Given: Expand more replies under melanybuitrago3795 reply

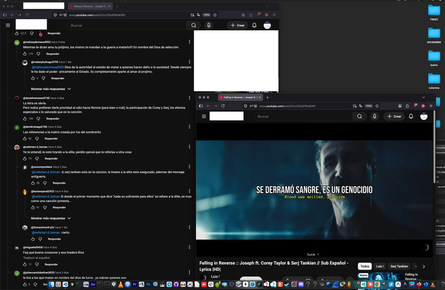Looking at the screenshot, I should point(51,89).
